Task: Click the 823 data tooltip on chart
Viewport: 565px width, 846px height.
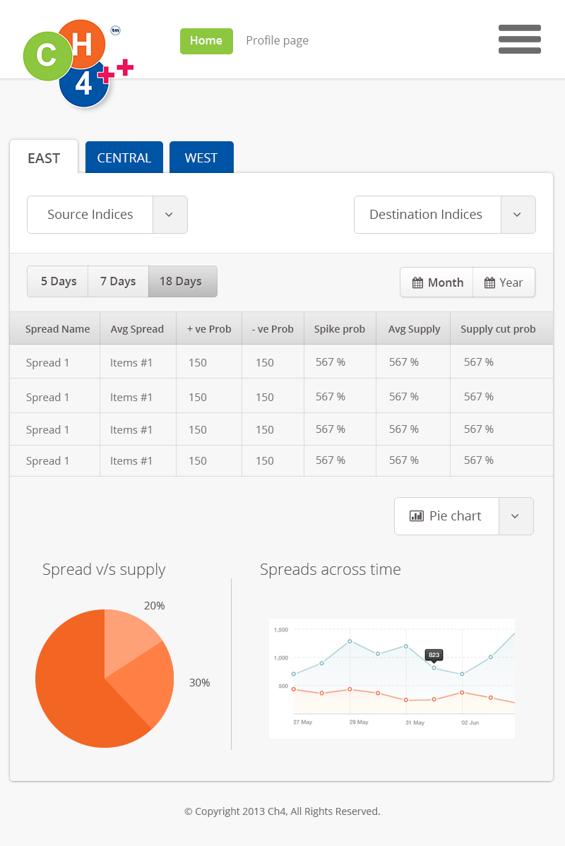Action: (434, 655)
